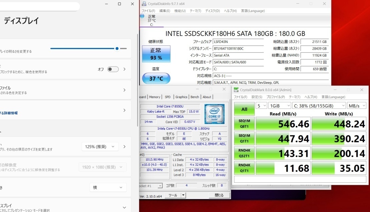This screenshot has width=370, height=212.
Task: Expand the multiple displays section chevron
Action: click(124, 207)
